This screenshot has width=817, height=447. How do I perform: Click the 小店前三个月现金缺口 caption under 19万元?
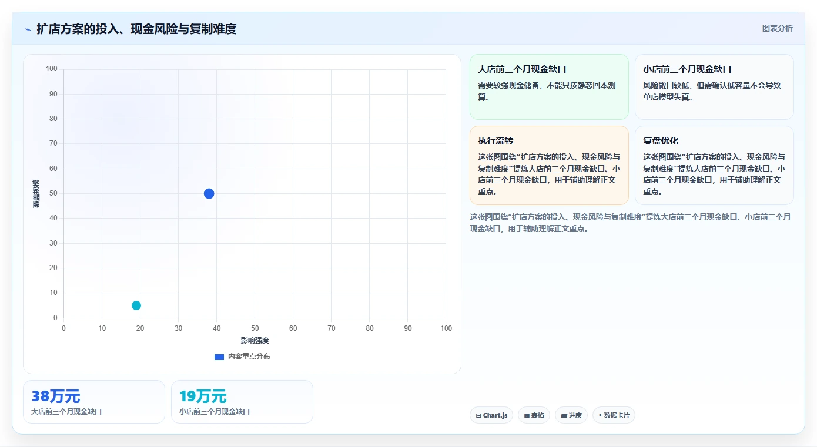[x=215, y=412]
